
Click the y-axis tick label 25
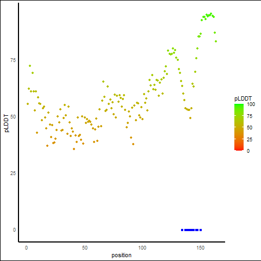(13, 173)
